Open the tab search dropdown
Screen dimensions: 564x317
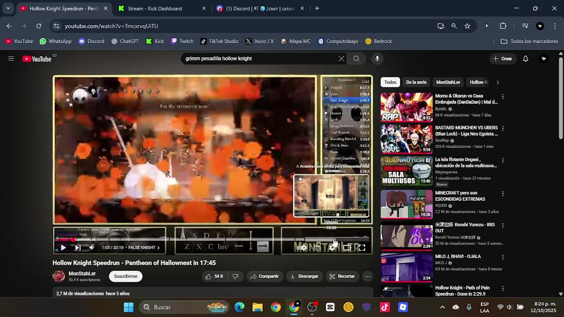pos(8,8)
